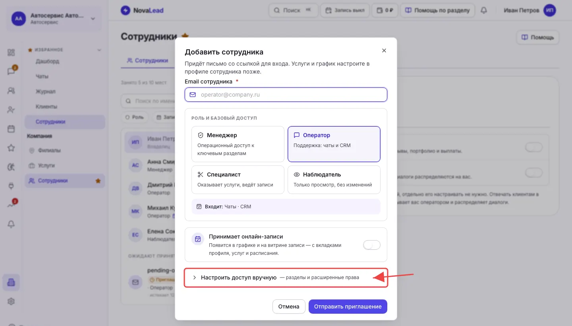Click the star next to Сотрудники page title
Viewport: 572px width, 326px height.
[x=185, y=36]
